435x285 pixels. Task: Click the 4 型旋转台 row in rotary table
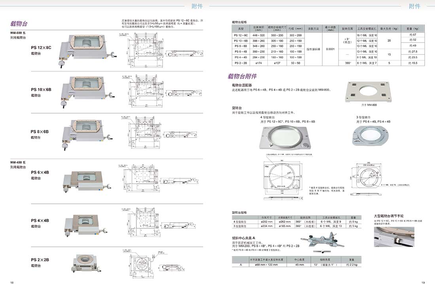[295, 222]
